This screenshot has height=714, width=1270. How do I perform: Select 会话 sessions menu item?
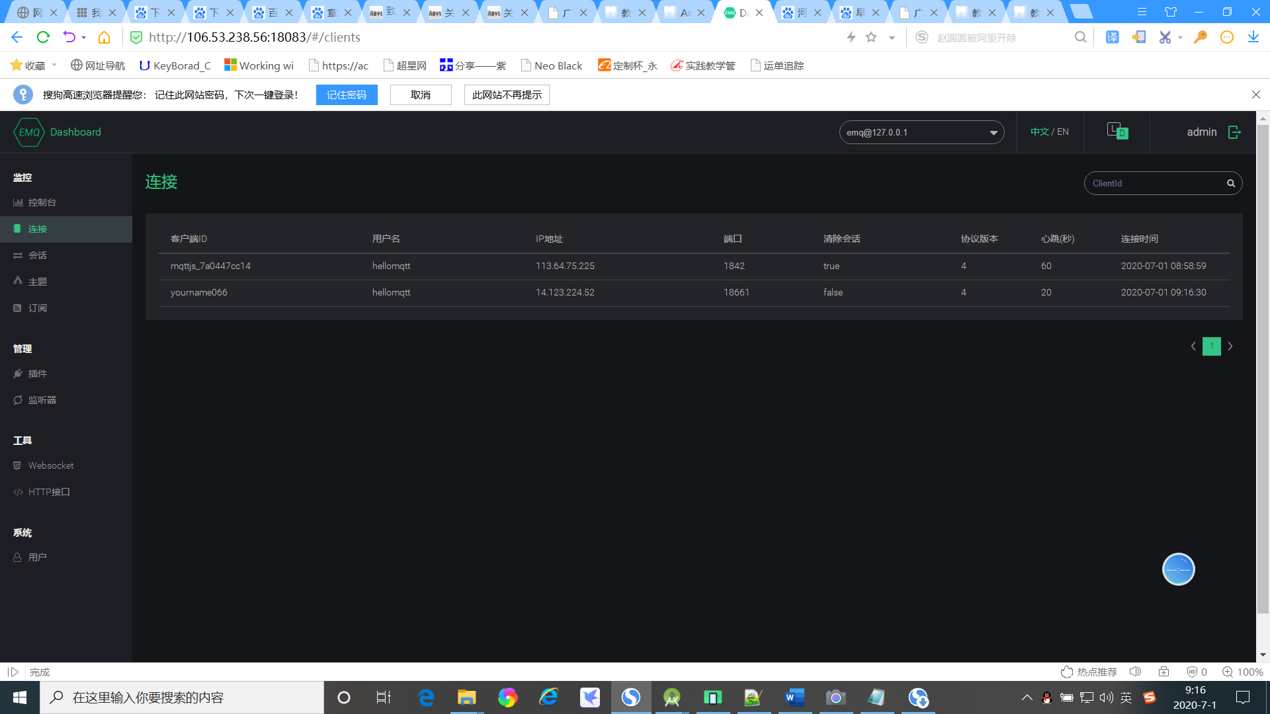click(x=37, y=255)
